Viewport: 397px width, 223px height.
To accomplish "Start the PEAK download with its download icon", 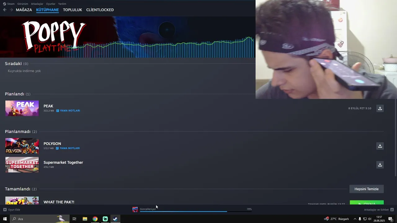I will 380,108.
